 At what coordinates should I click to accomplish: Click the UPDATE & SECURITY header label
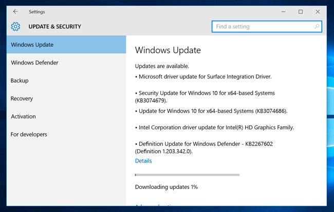click(x=55, y=26)
